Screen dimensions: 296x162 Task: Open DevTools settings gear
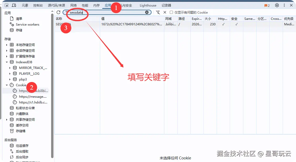pyautogui.click(x=277, y=5)
